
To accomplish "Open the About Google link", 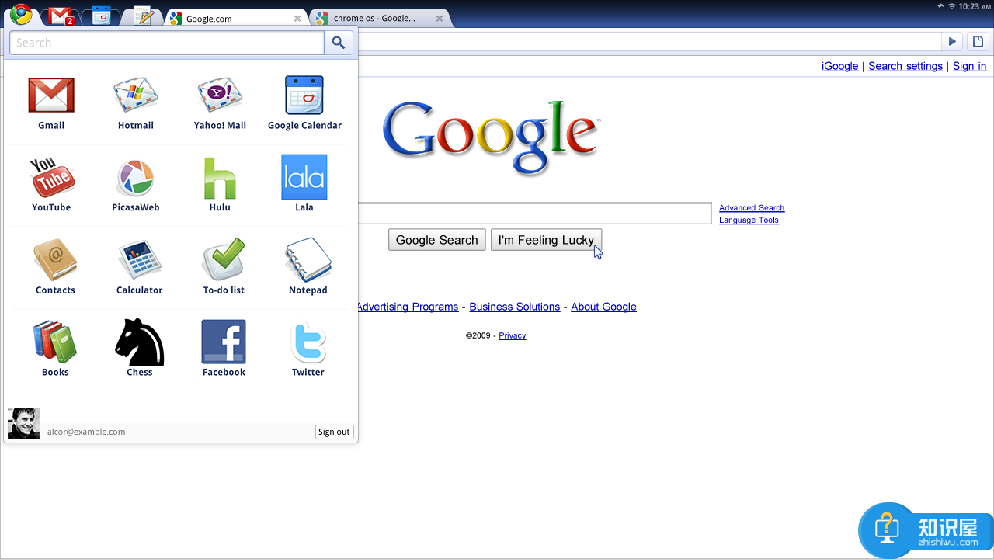I will (603, 307).
